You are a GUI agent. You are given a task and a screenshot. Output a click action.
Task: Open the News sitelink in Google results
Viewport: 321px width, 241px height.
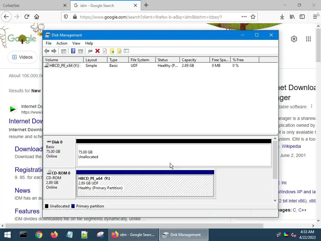[x=23, y=190]
